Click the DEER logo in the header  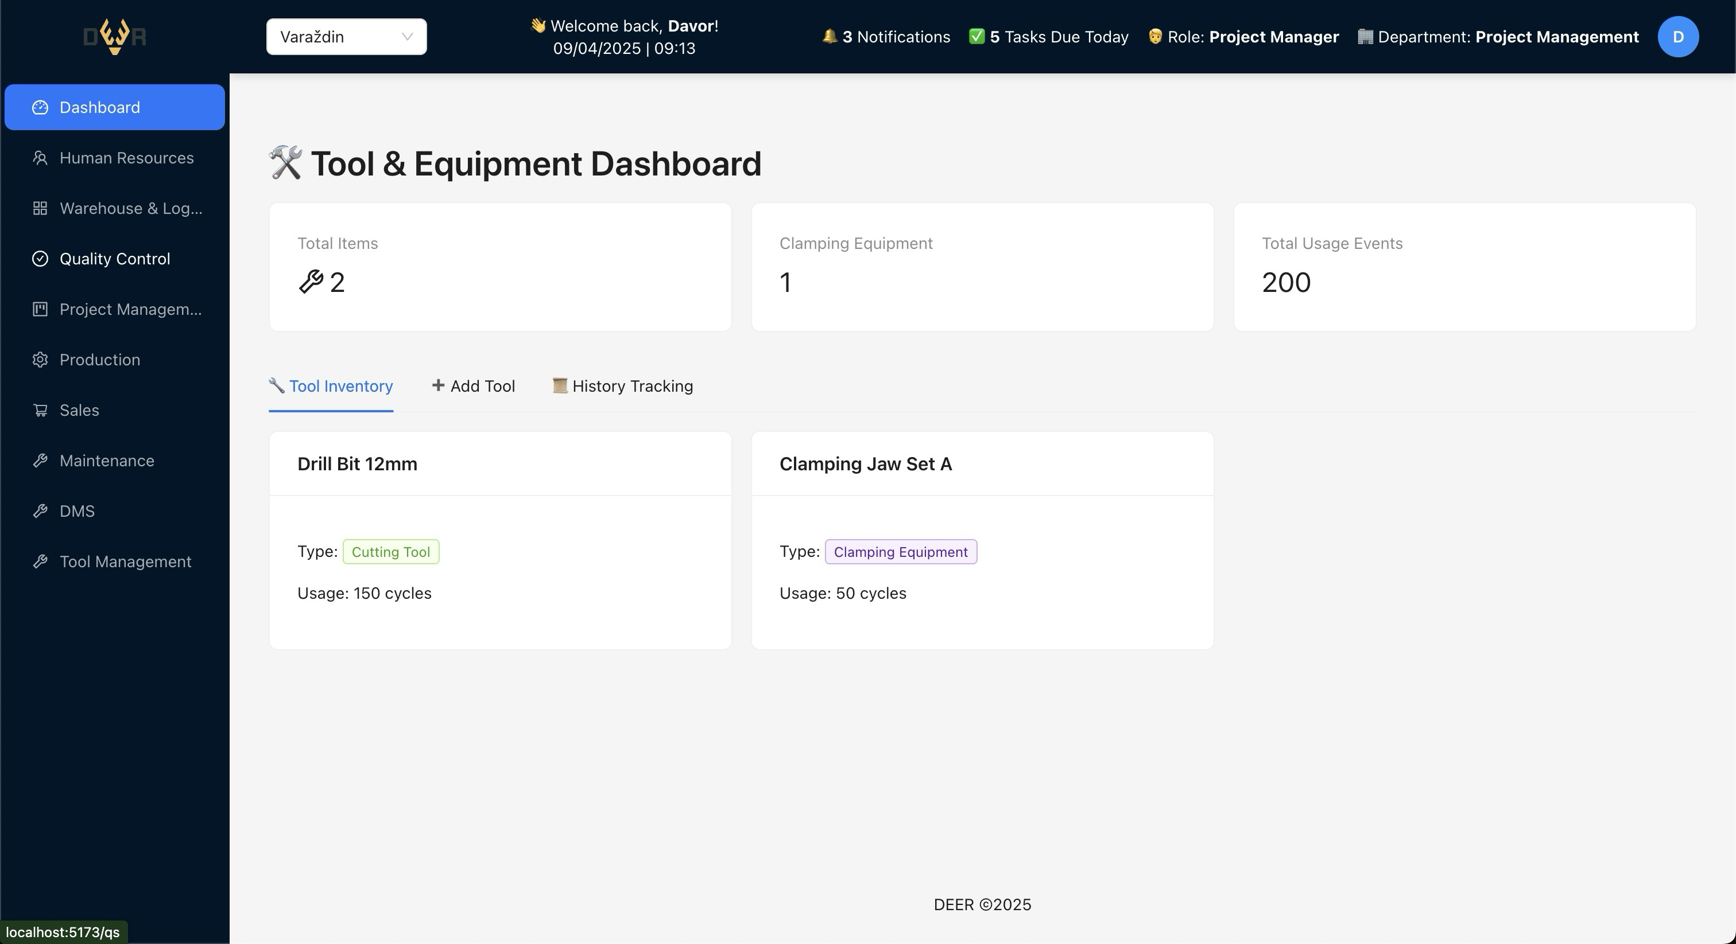(x=115, y=36)
